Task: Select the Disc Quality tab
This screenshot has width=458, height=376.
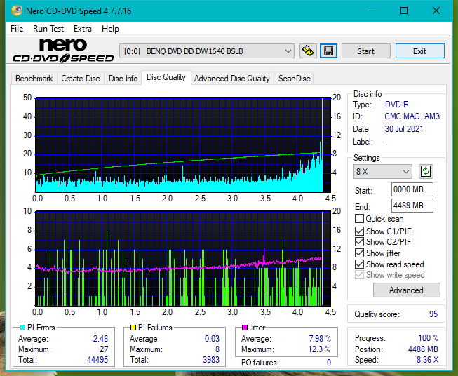Action: pos(166,77)
